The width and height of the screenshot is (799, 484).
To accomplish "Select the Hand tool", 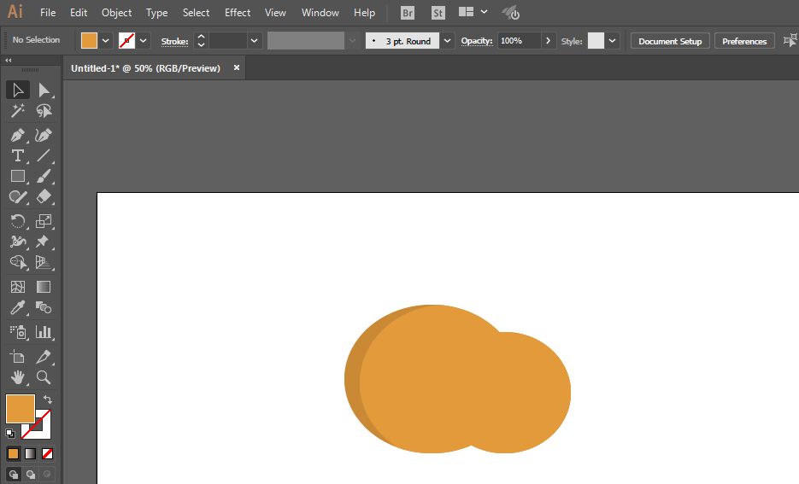I will (x=17, y=376).
